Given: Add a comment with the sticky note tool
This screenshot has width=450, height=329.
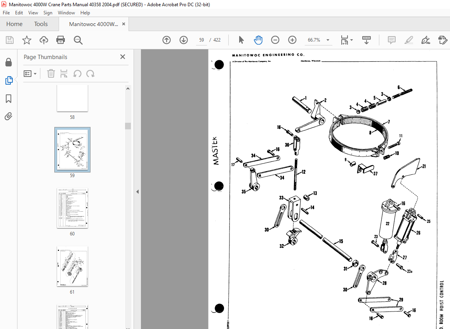Looking at the screenshot, I should 391,40.
